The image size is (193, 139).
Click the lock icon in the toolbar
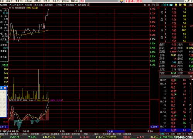coord(88,5)
